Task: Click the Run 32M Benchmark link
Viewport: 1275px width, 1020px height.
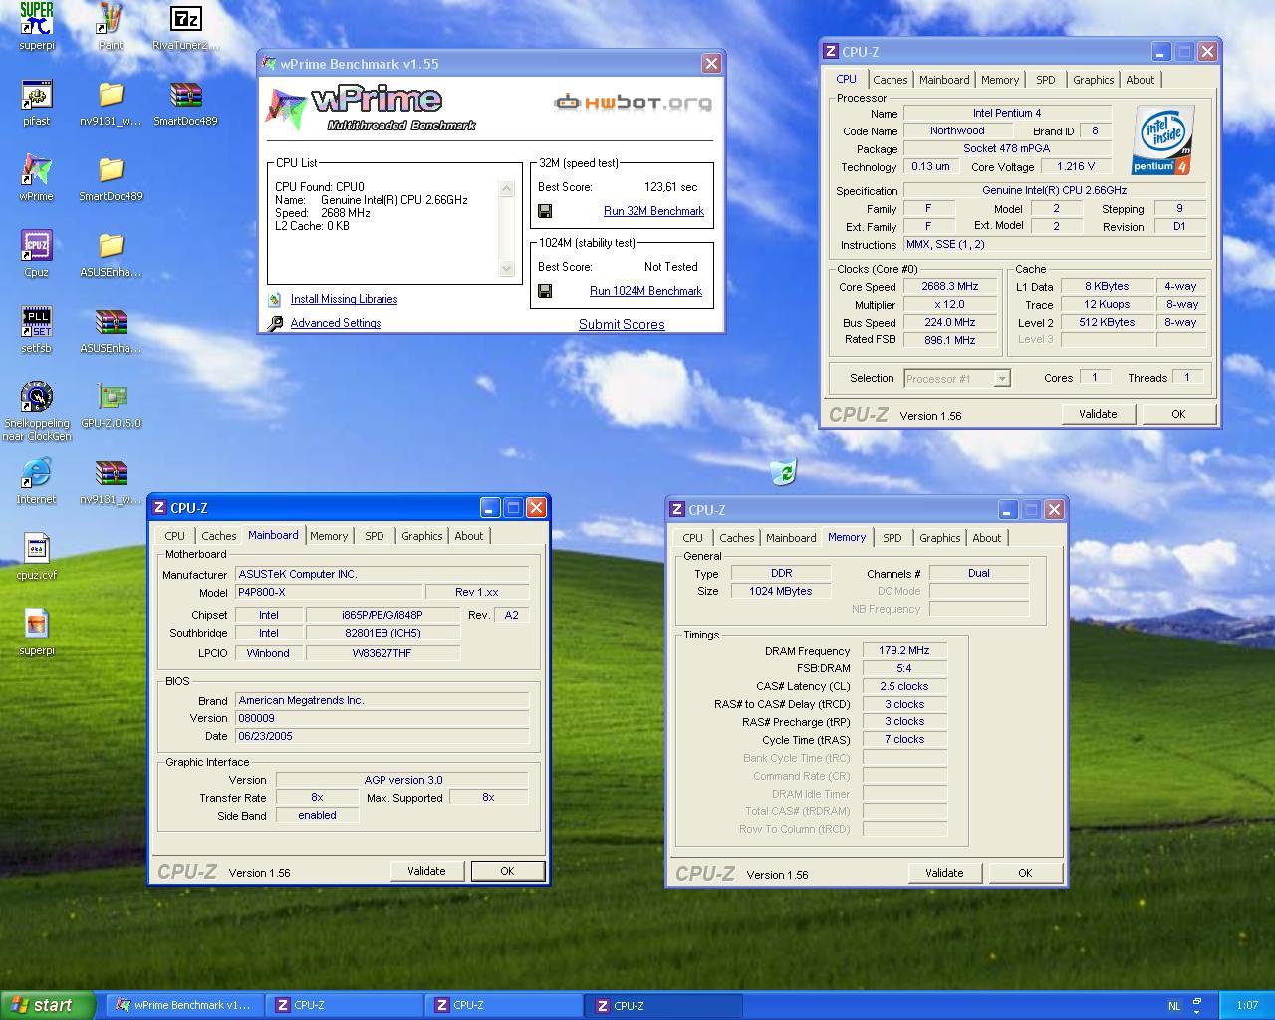Action: (x=653, y=211)
